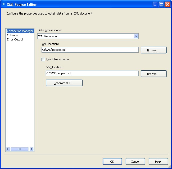The height and width of the screenshot is (169, 172).
Task: Cancel the XML Source Editor dialog
Action: click(135, 162)
